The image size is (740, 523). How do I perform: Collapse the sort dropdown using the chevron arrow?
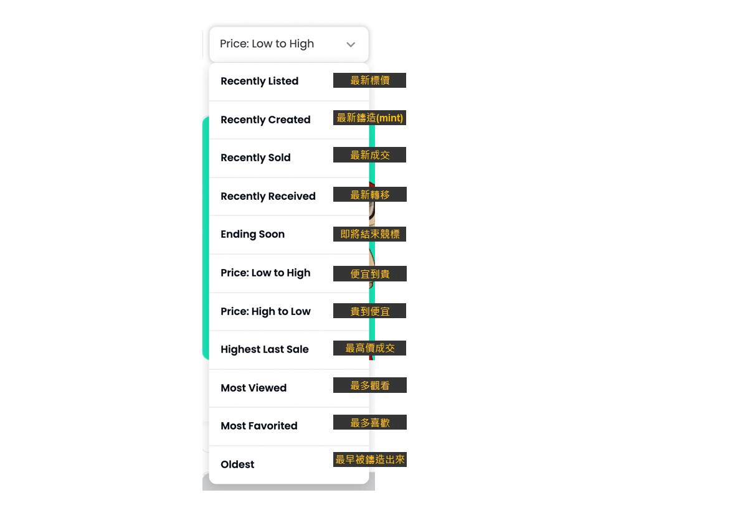click(351, 44)
